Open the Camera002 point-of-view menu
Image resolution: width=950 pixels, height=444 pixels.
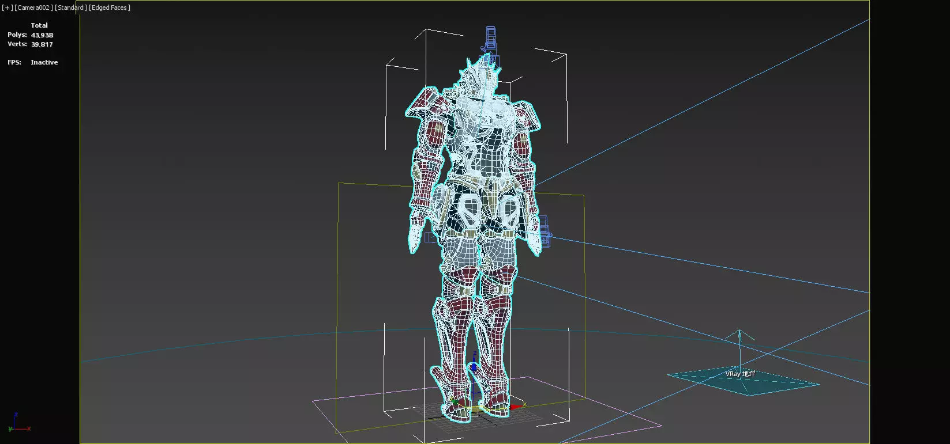pyautogui.click(x=33, y=7)
